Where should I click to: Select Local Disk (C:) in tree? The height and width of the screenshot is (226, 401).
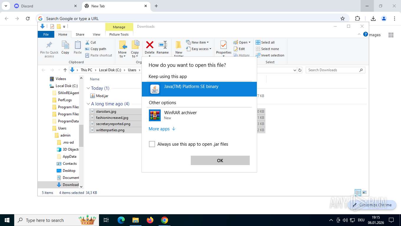pos(67,86)
